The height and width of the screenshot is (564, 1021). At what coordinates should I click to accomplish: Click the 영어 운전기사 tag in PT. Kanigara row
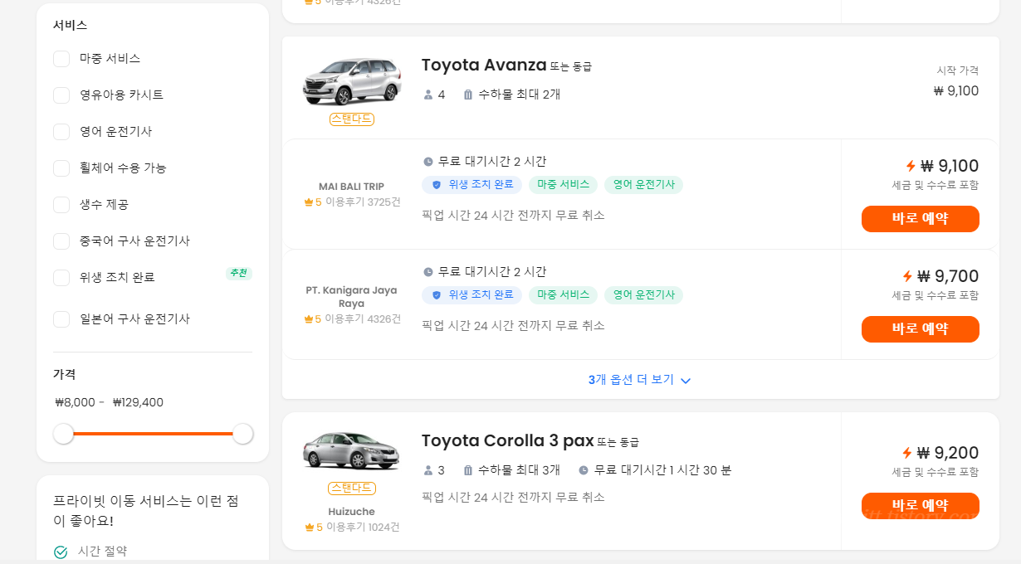click(x=643, y=295)
